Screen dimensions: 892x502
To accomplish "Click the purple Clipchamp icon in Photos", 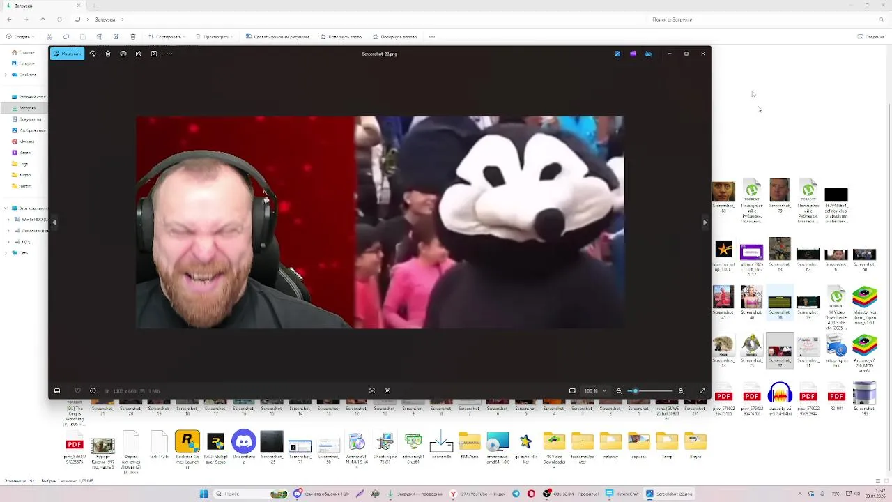I will 633,54.
